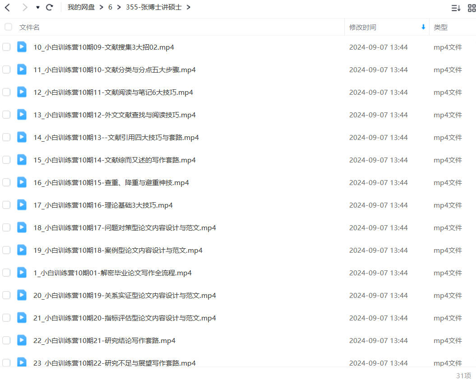Check the box for 13_小白训练营10期12 file
Viewport: 476px width, 385px height.
pos(6,115)
